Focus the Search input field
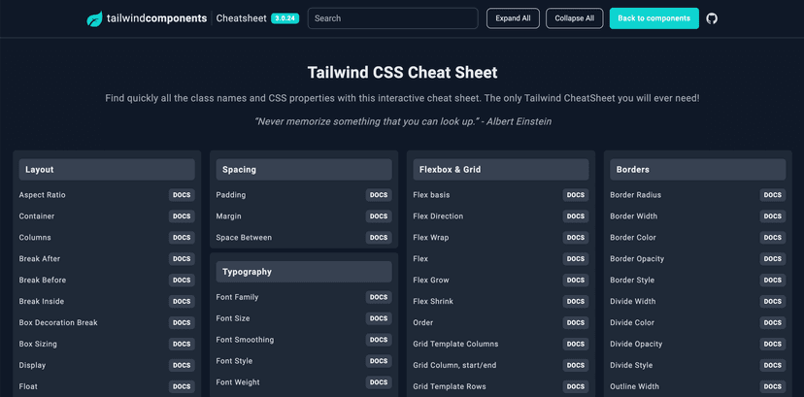Screen dimensions: 804x397 [392, 18]
